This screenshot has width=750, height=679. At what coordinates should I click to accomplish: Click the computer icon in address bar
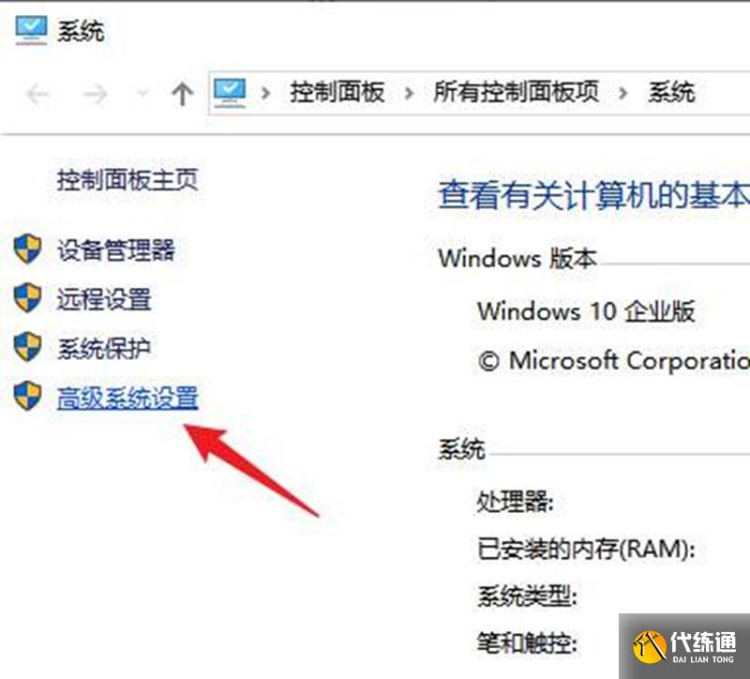(230, 93)
